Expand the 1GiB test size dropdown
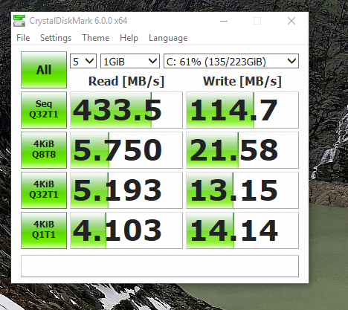 pyautogui.click(x=130, y=61)
